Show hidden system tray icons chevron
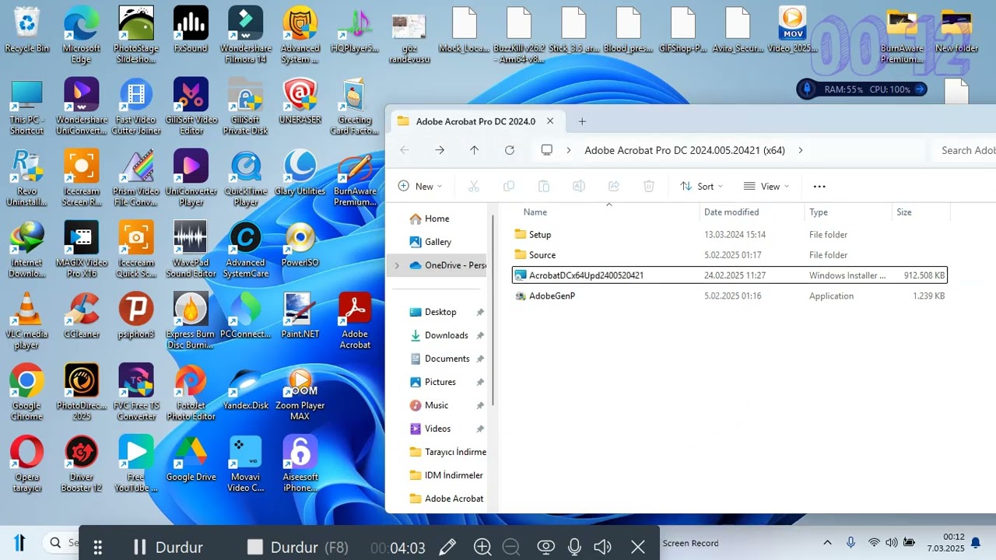The height and width of the screenshot is (560, 996). click(827, 542)
